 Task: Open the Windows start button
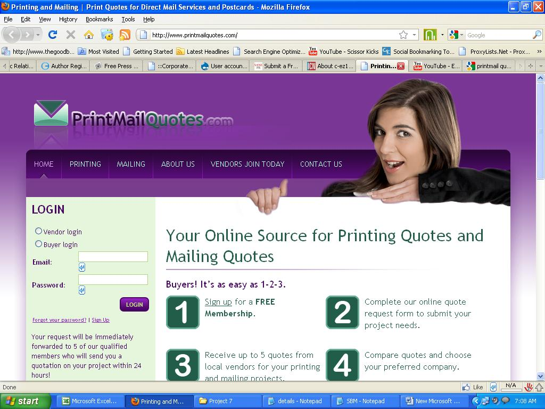24,401
